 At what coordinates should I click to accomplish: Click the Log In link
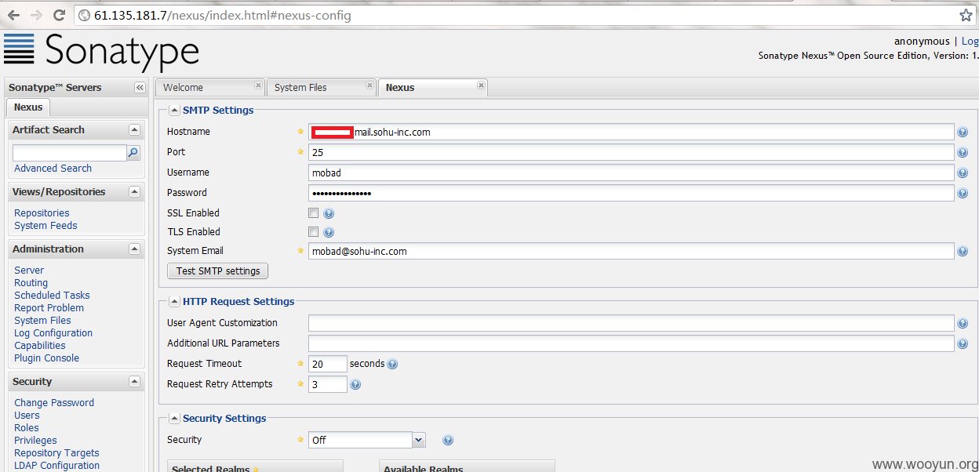(x=970, y=42)
